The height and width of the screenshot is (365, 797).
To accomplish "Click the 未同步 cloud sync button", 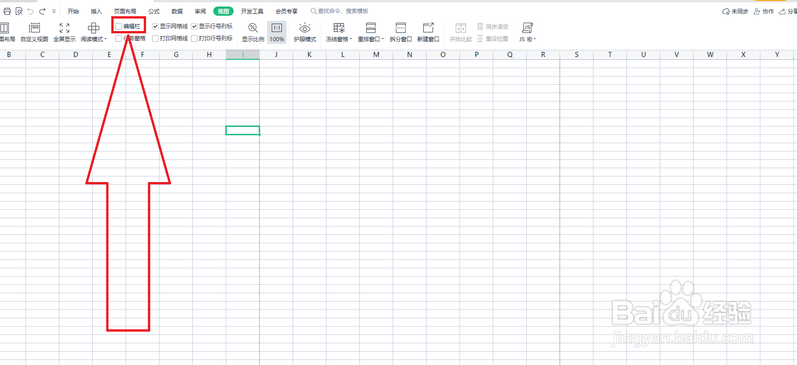I will click(x=735, y=11).
